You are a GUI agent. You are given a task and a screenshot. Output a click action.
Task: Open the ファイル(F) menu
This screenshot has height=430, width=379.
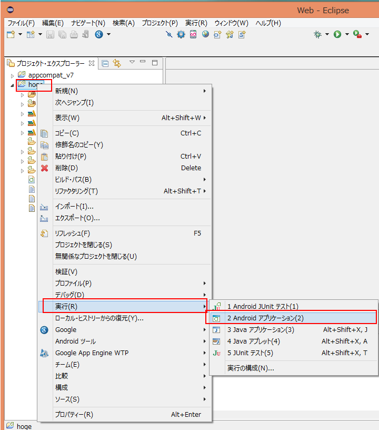coord(21,23)
